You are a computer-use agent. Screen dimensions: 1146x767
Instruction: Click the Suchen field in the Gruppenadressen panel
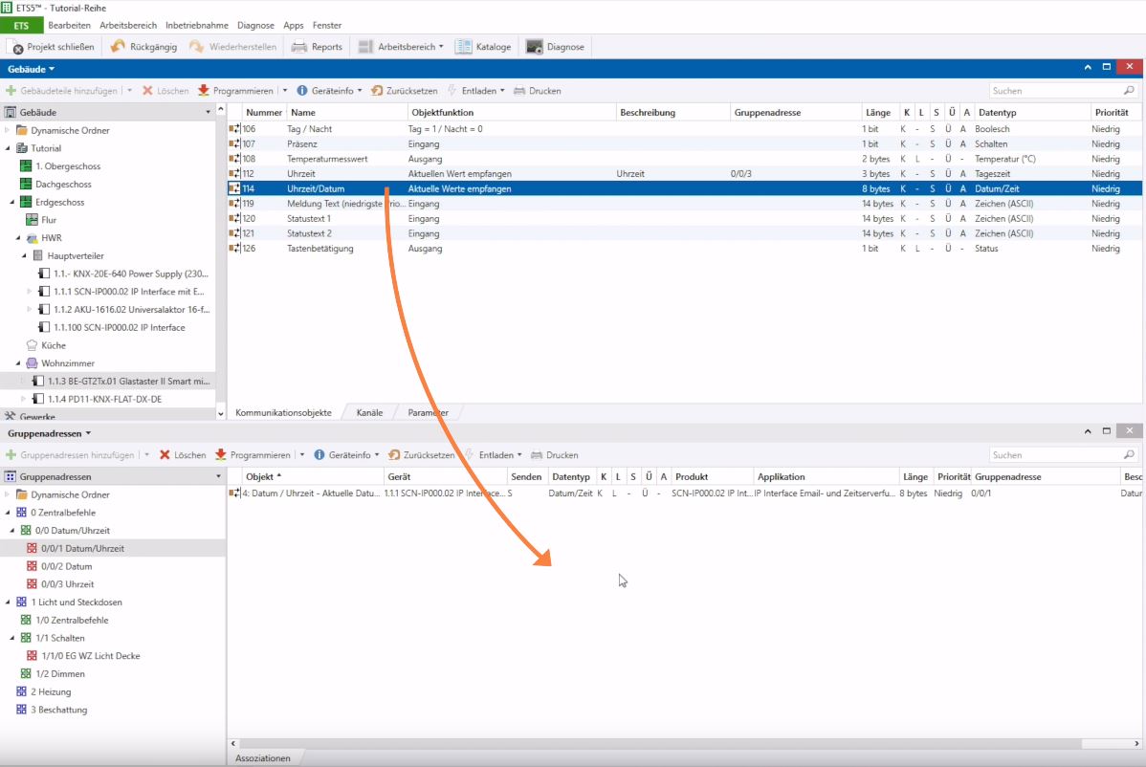coord(1063,455)
